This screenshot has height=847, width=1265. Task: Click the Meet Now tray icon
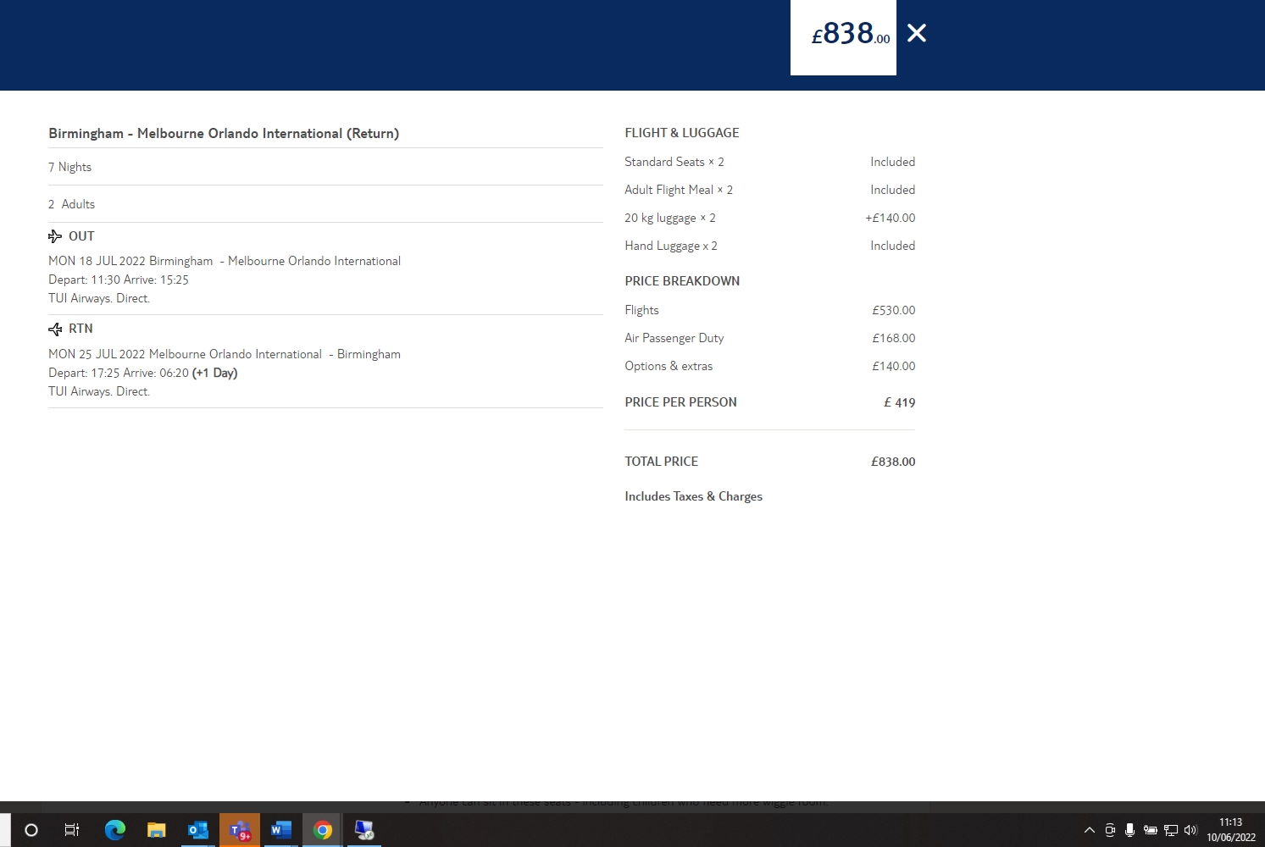[x=1110, y=830]
